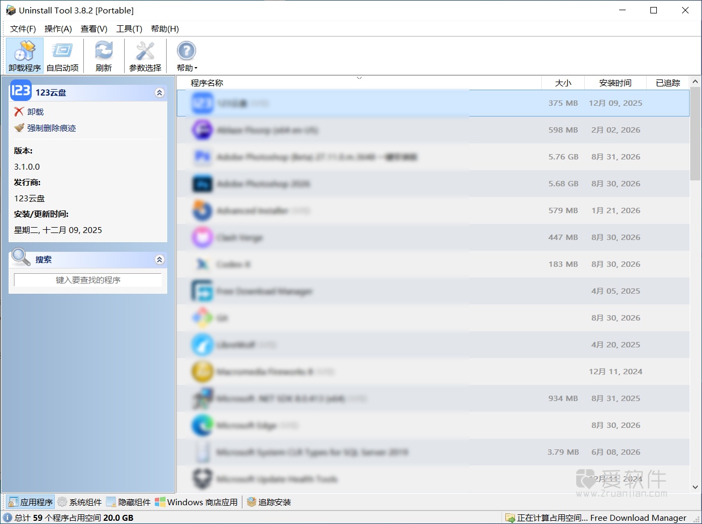Click the icon in the 4月 05, 2025 row
The width and height of the screenshot is (702, 524).
point(203,291)
